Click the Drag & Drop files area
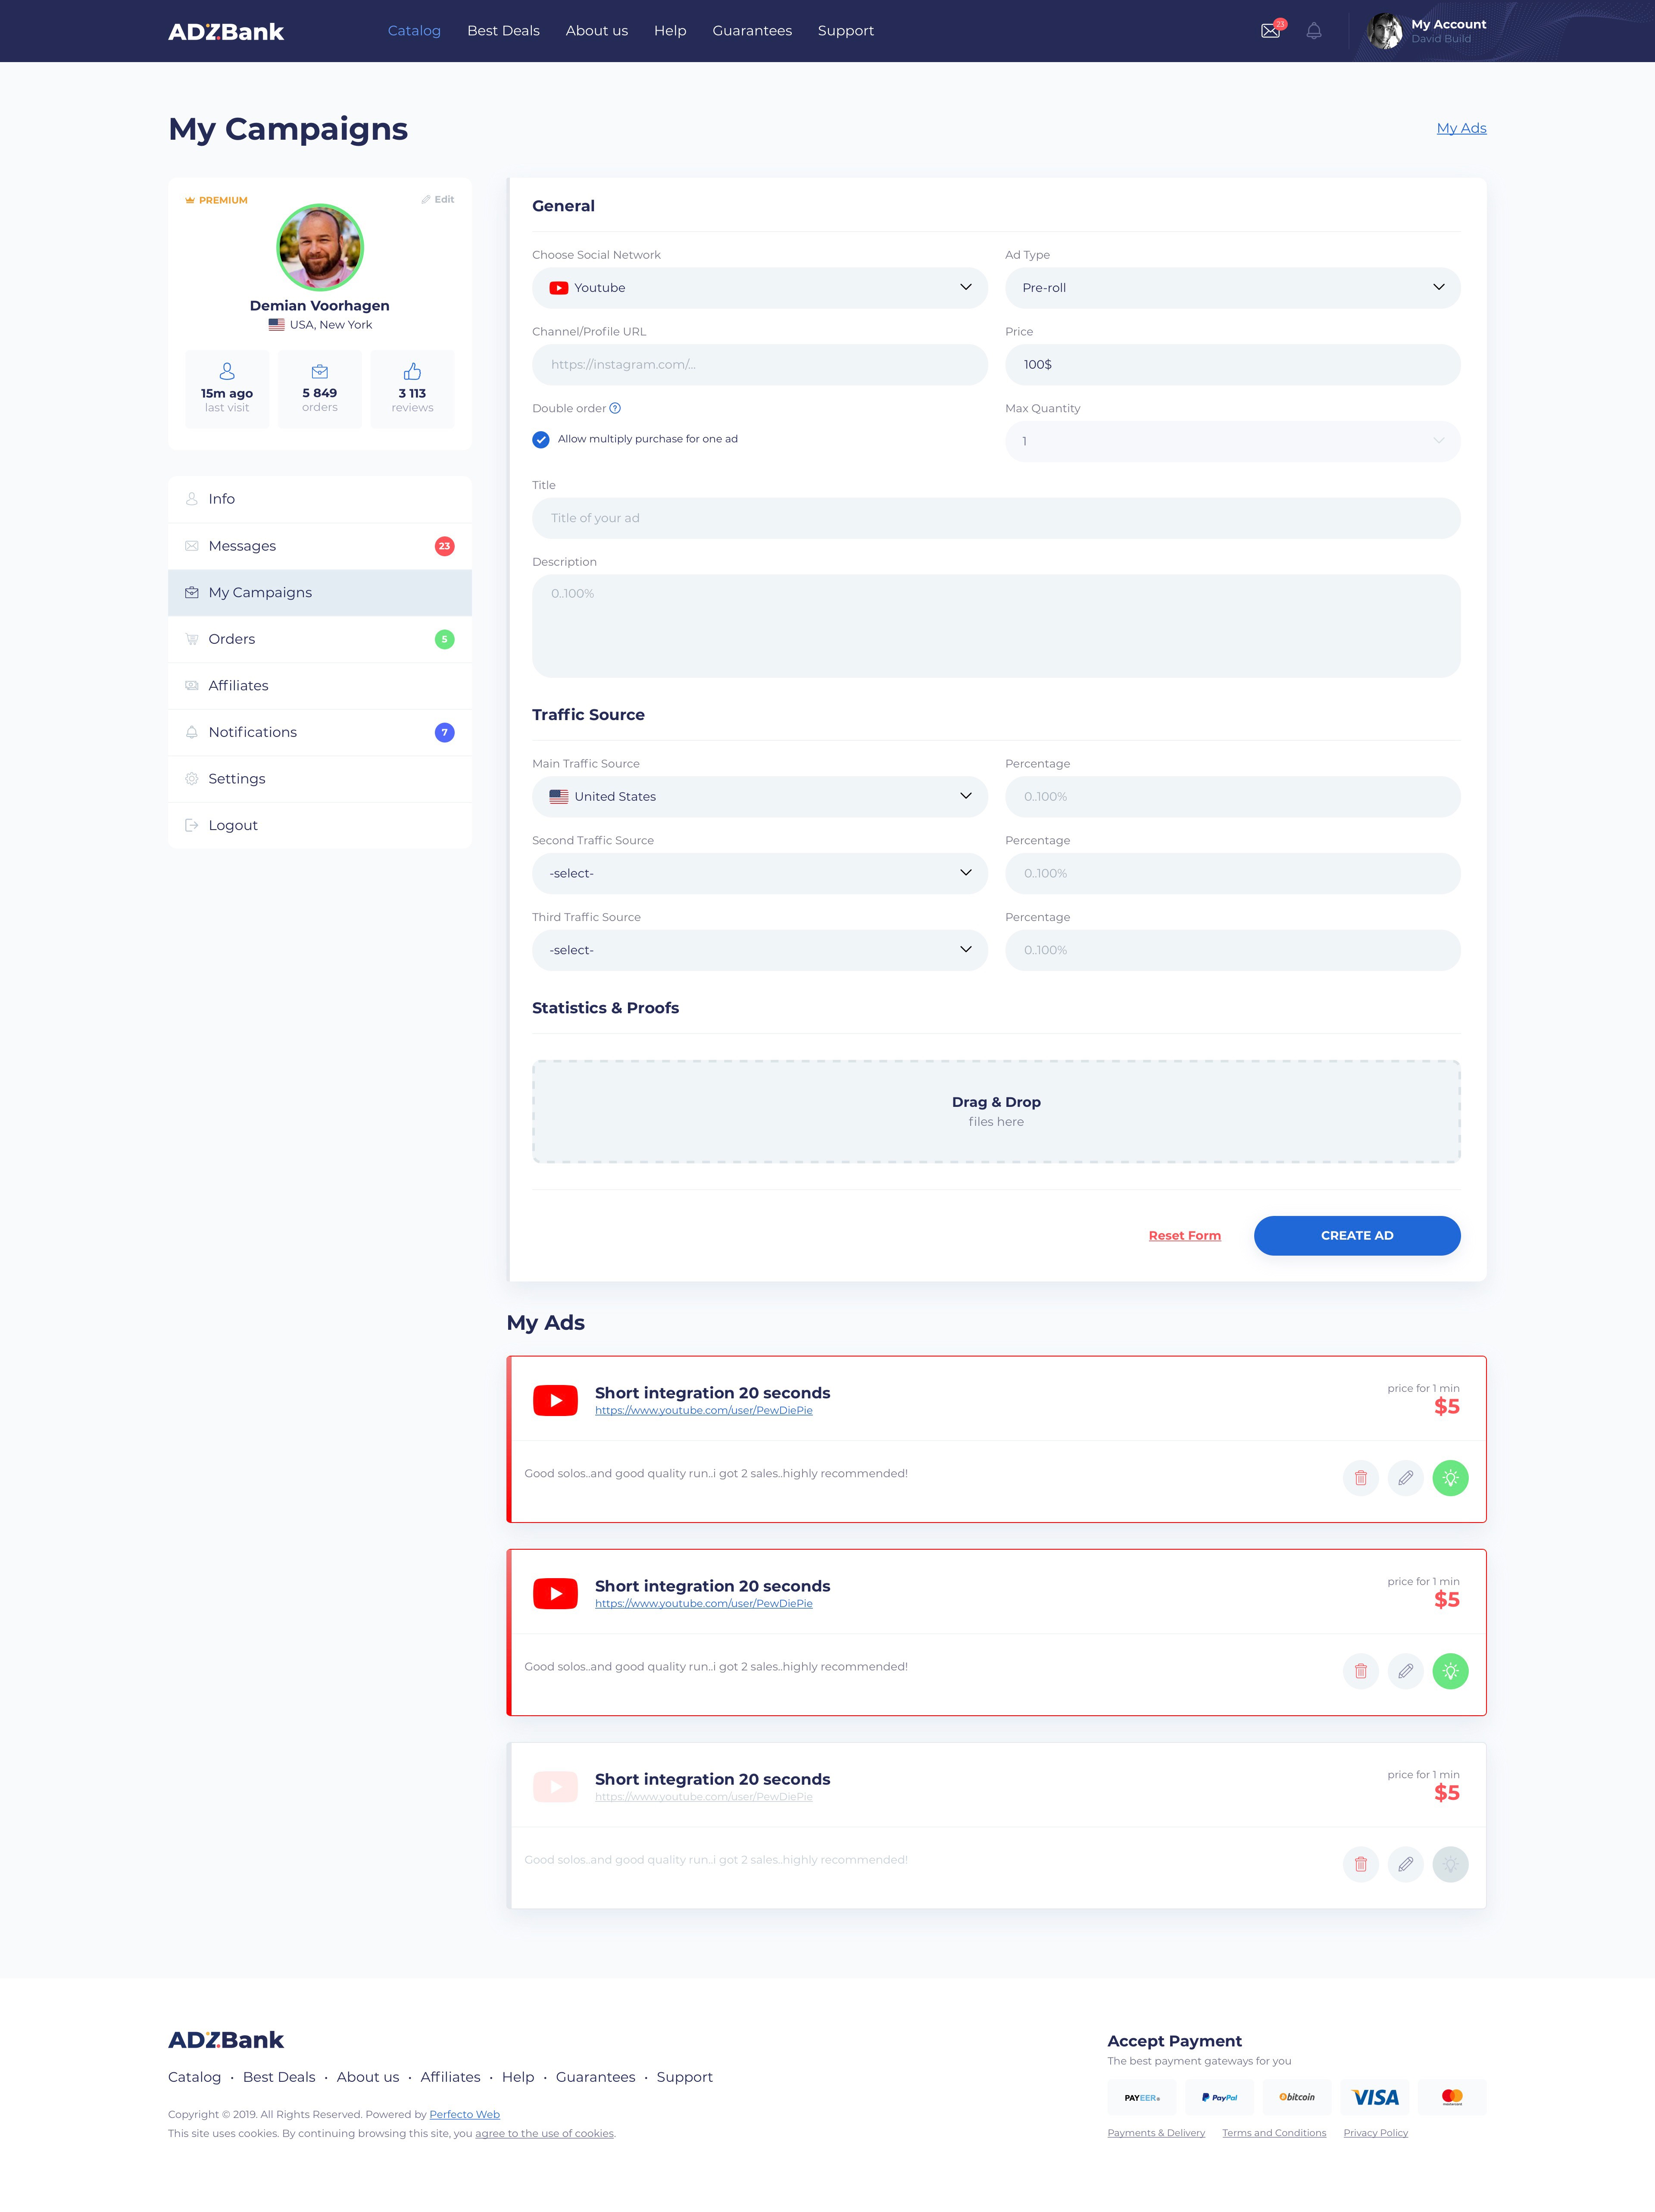The width and height of the screenshot is (1655, 2212). click(996, 1111)
